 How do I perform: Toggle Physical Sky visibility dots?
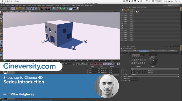coord(132,10)
